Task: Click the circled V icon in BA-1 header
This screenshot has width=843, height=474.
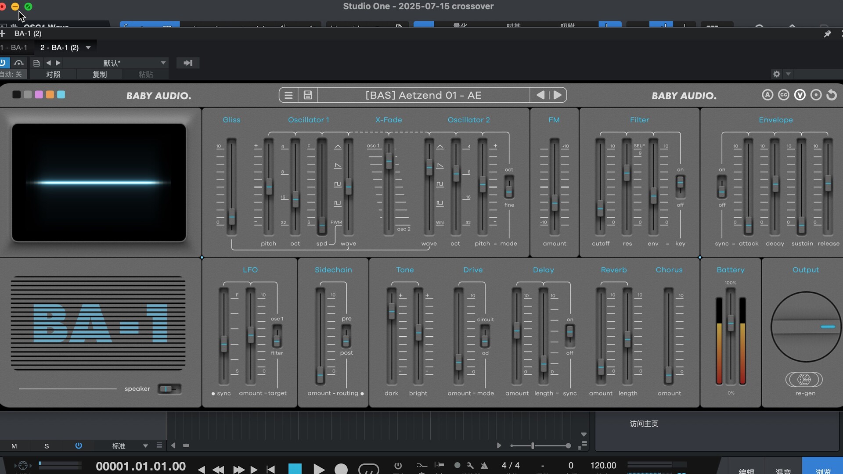Action: [800, 95]
